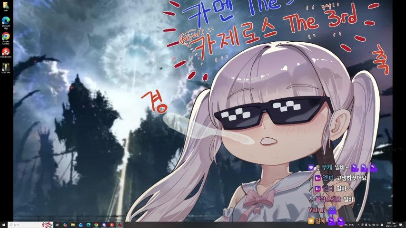Open the user folder desktop icon

(6, 6)
